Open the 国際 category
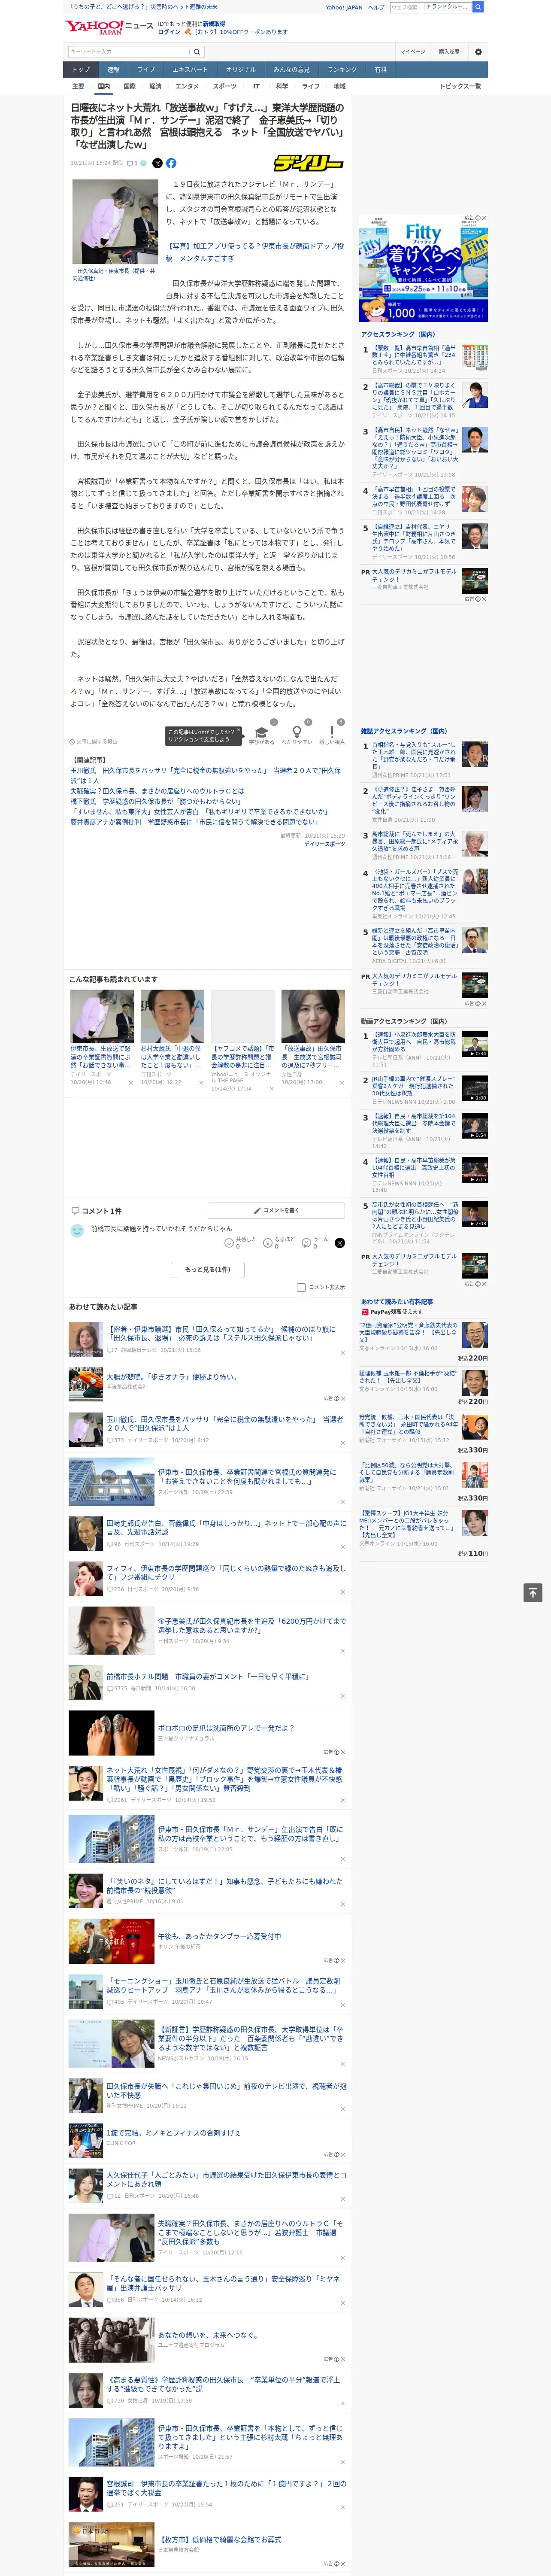This screenshot has height=2576, width=551. (x=129, y=86)
